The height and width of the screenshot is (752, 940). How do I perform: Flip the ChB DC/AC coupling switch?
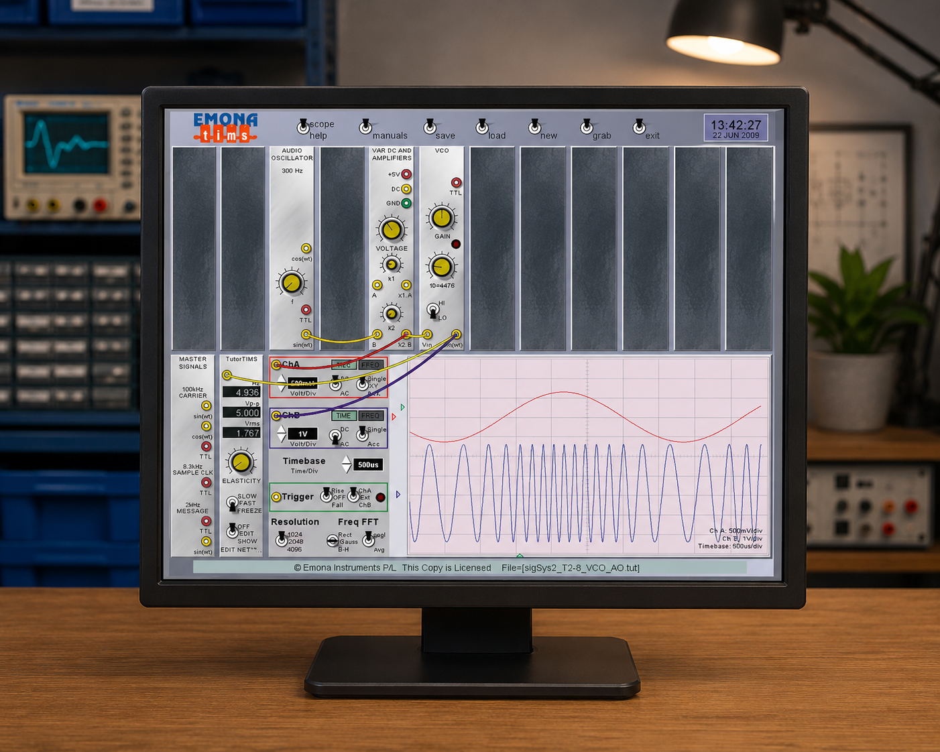(x=335, y=436)
